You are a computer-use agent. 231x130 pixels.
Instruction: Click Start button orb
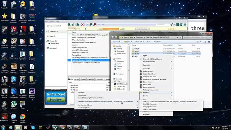pyautogui.click(x=3, y=127)
